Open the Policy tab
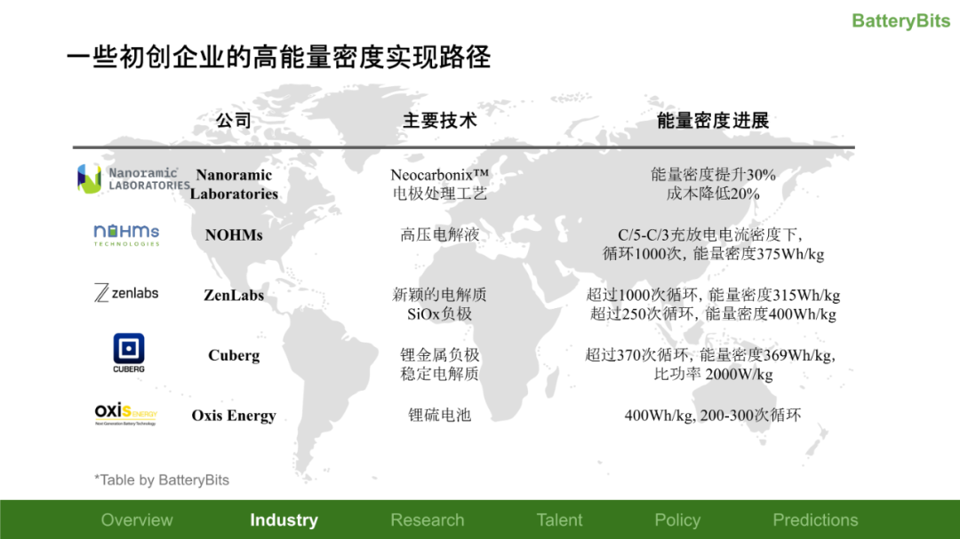960x539 pixels. click(677, 520)
